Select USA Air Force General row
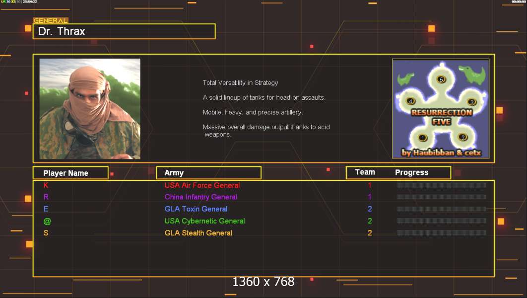 click(x=202, y=185)
